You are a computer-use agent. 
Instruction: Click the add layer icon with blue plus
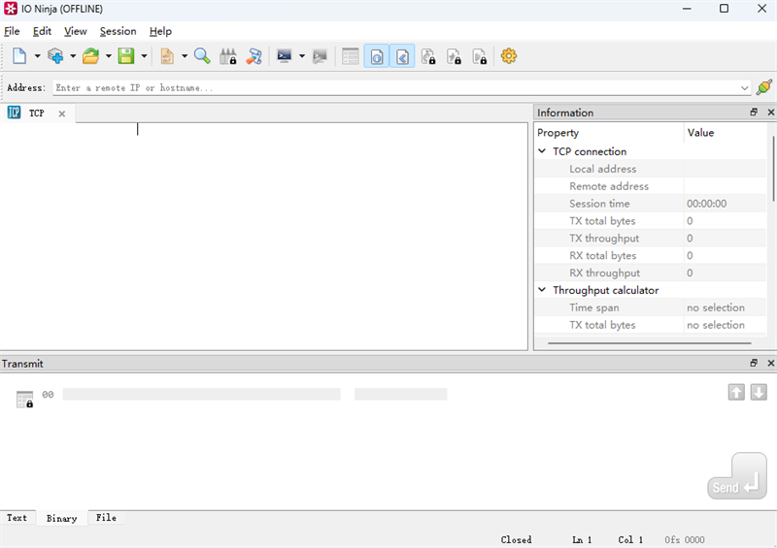click(55, 56)
